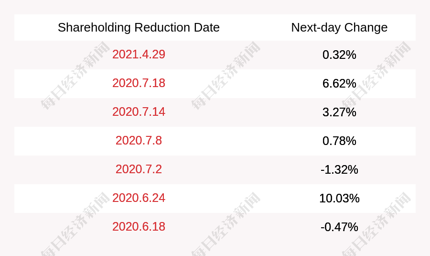430x256 pixels.
Task: Click the Shareholding Reduction Date column header
Action: coord(139,27)
